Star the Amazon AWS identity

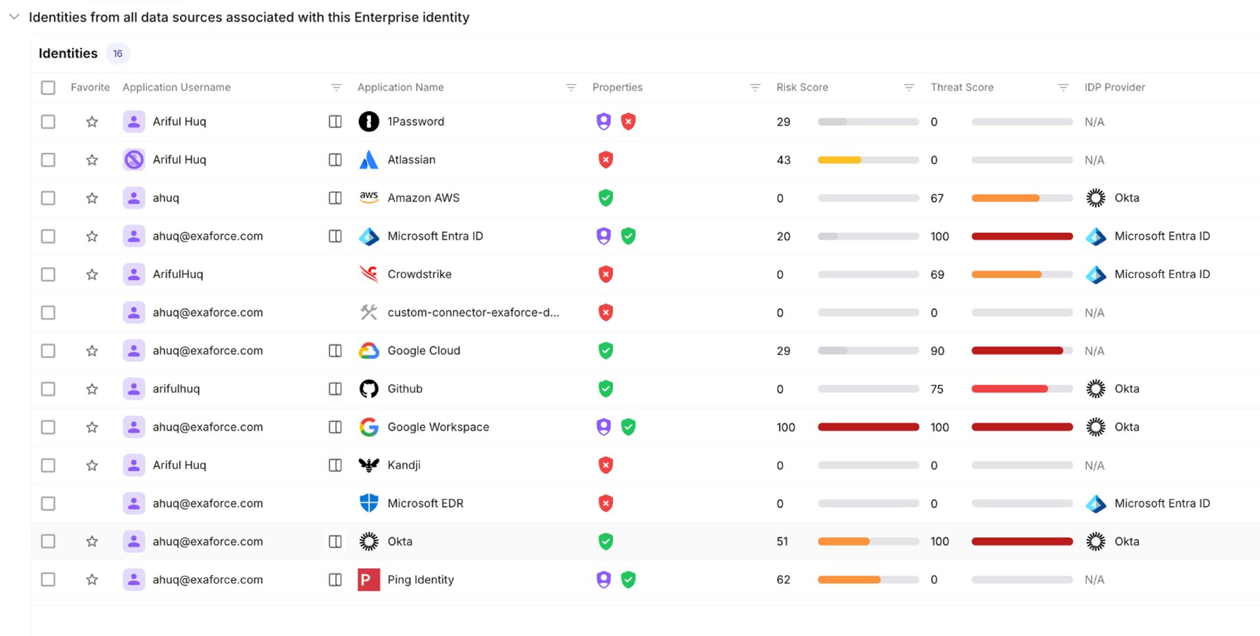tap(92, 198)
